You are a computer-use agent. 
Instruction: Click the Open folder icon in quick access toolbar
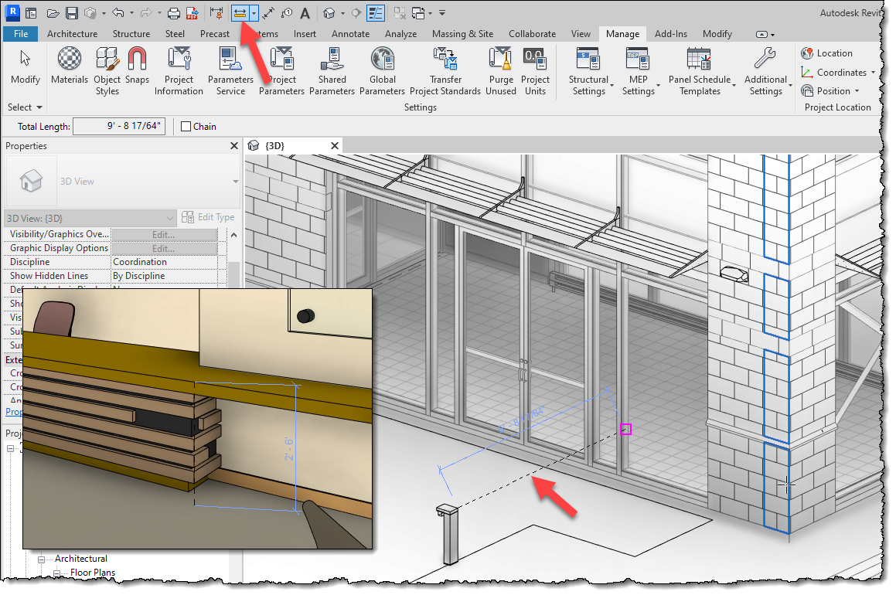pos(53,12)
